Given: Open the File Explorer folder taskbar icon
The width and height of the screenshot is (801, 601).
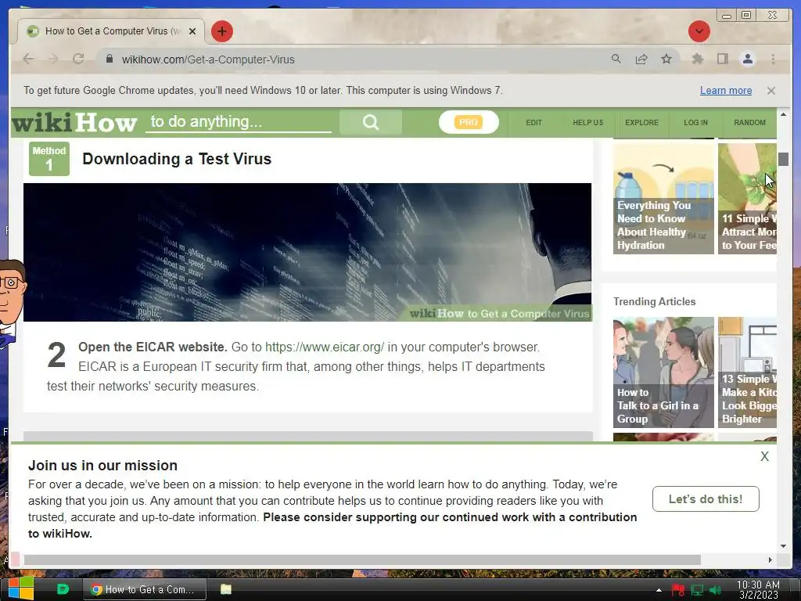Looking at the screenshot, I should [x=226, y=589].
